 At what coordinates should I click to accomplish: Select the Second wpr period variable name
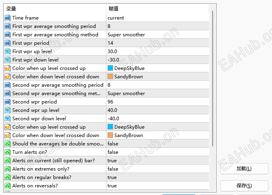click(x=35, y=101)
